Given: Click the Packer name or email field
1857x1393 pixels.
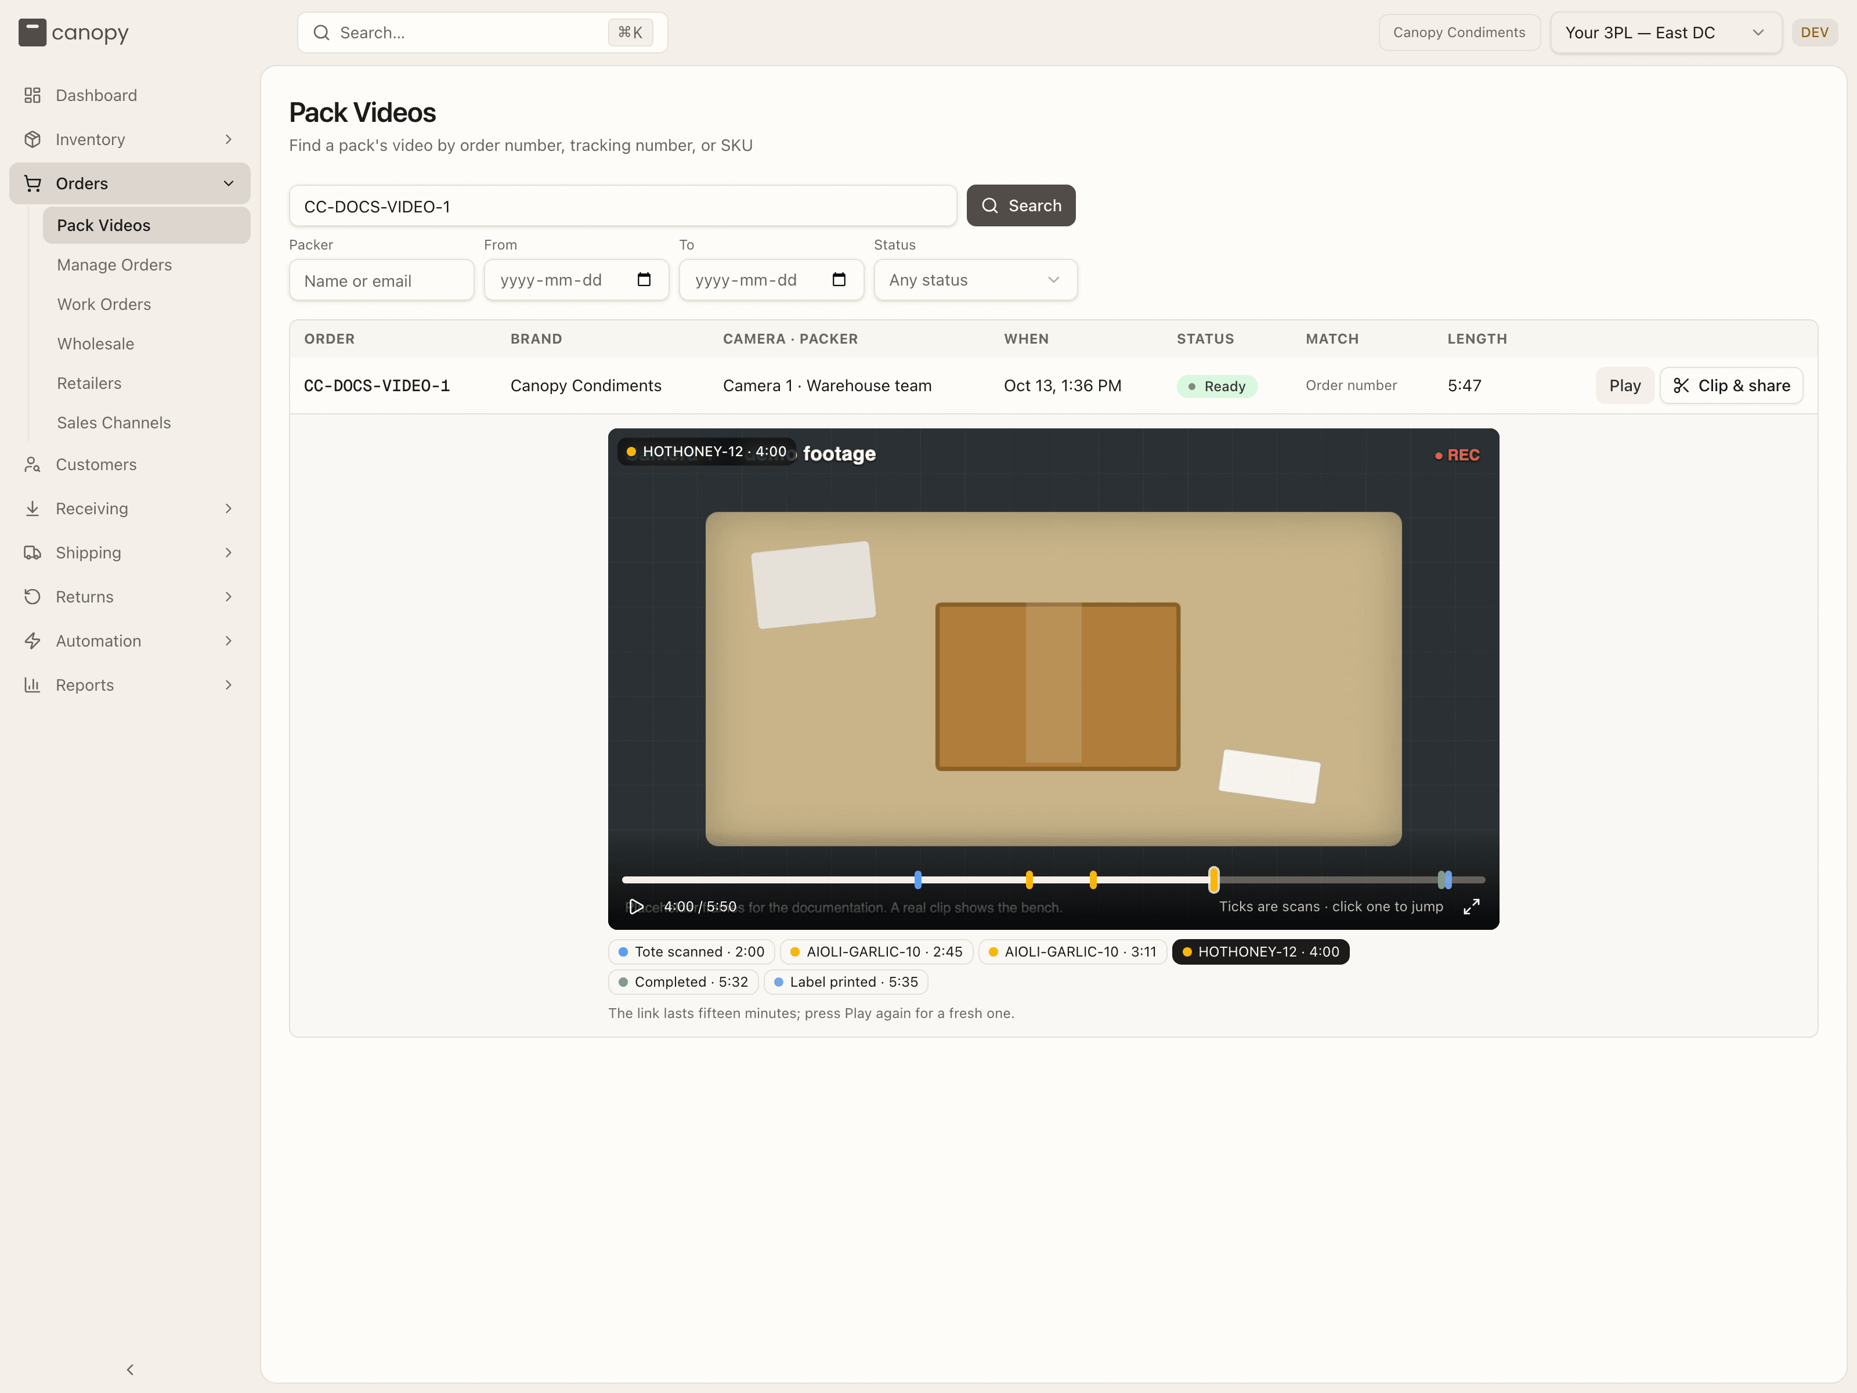Looking at the screenshot, I should (382, 280).
